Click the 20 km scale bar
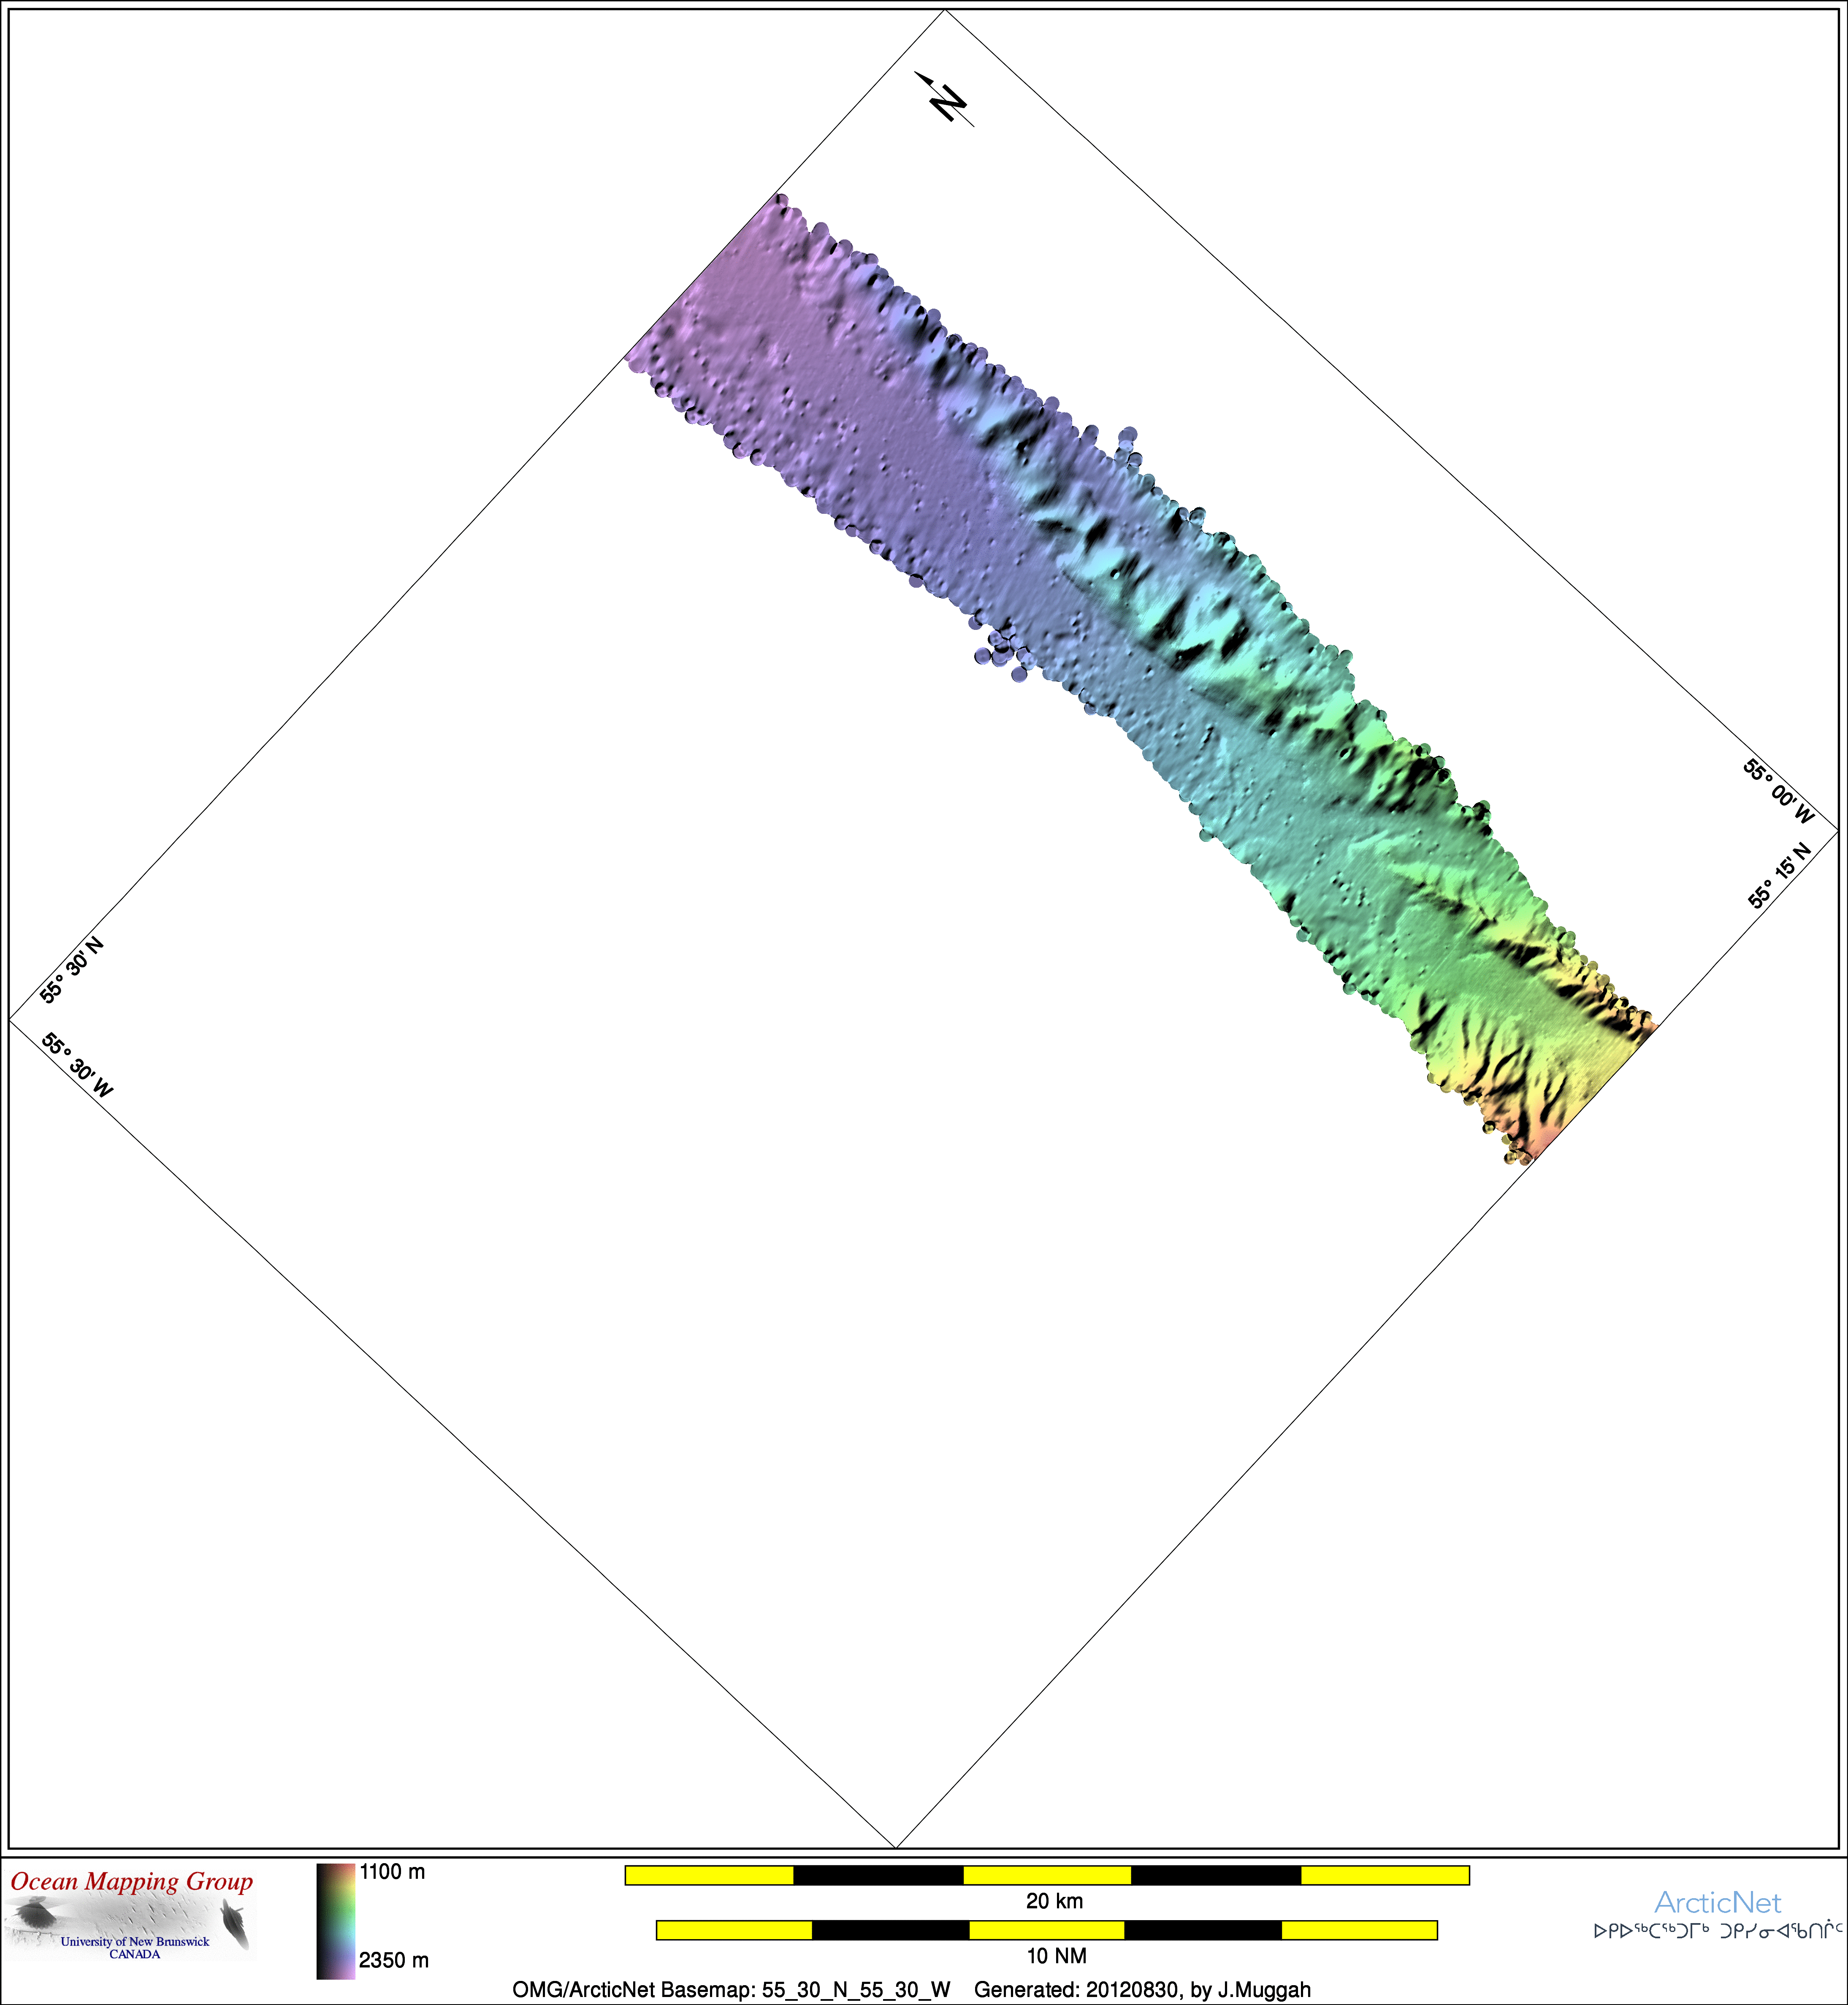This screenshot has width=1848, height=2005. [x=1046, y=1875]
